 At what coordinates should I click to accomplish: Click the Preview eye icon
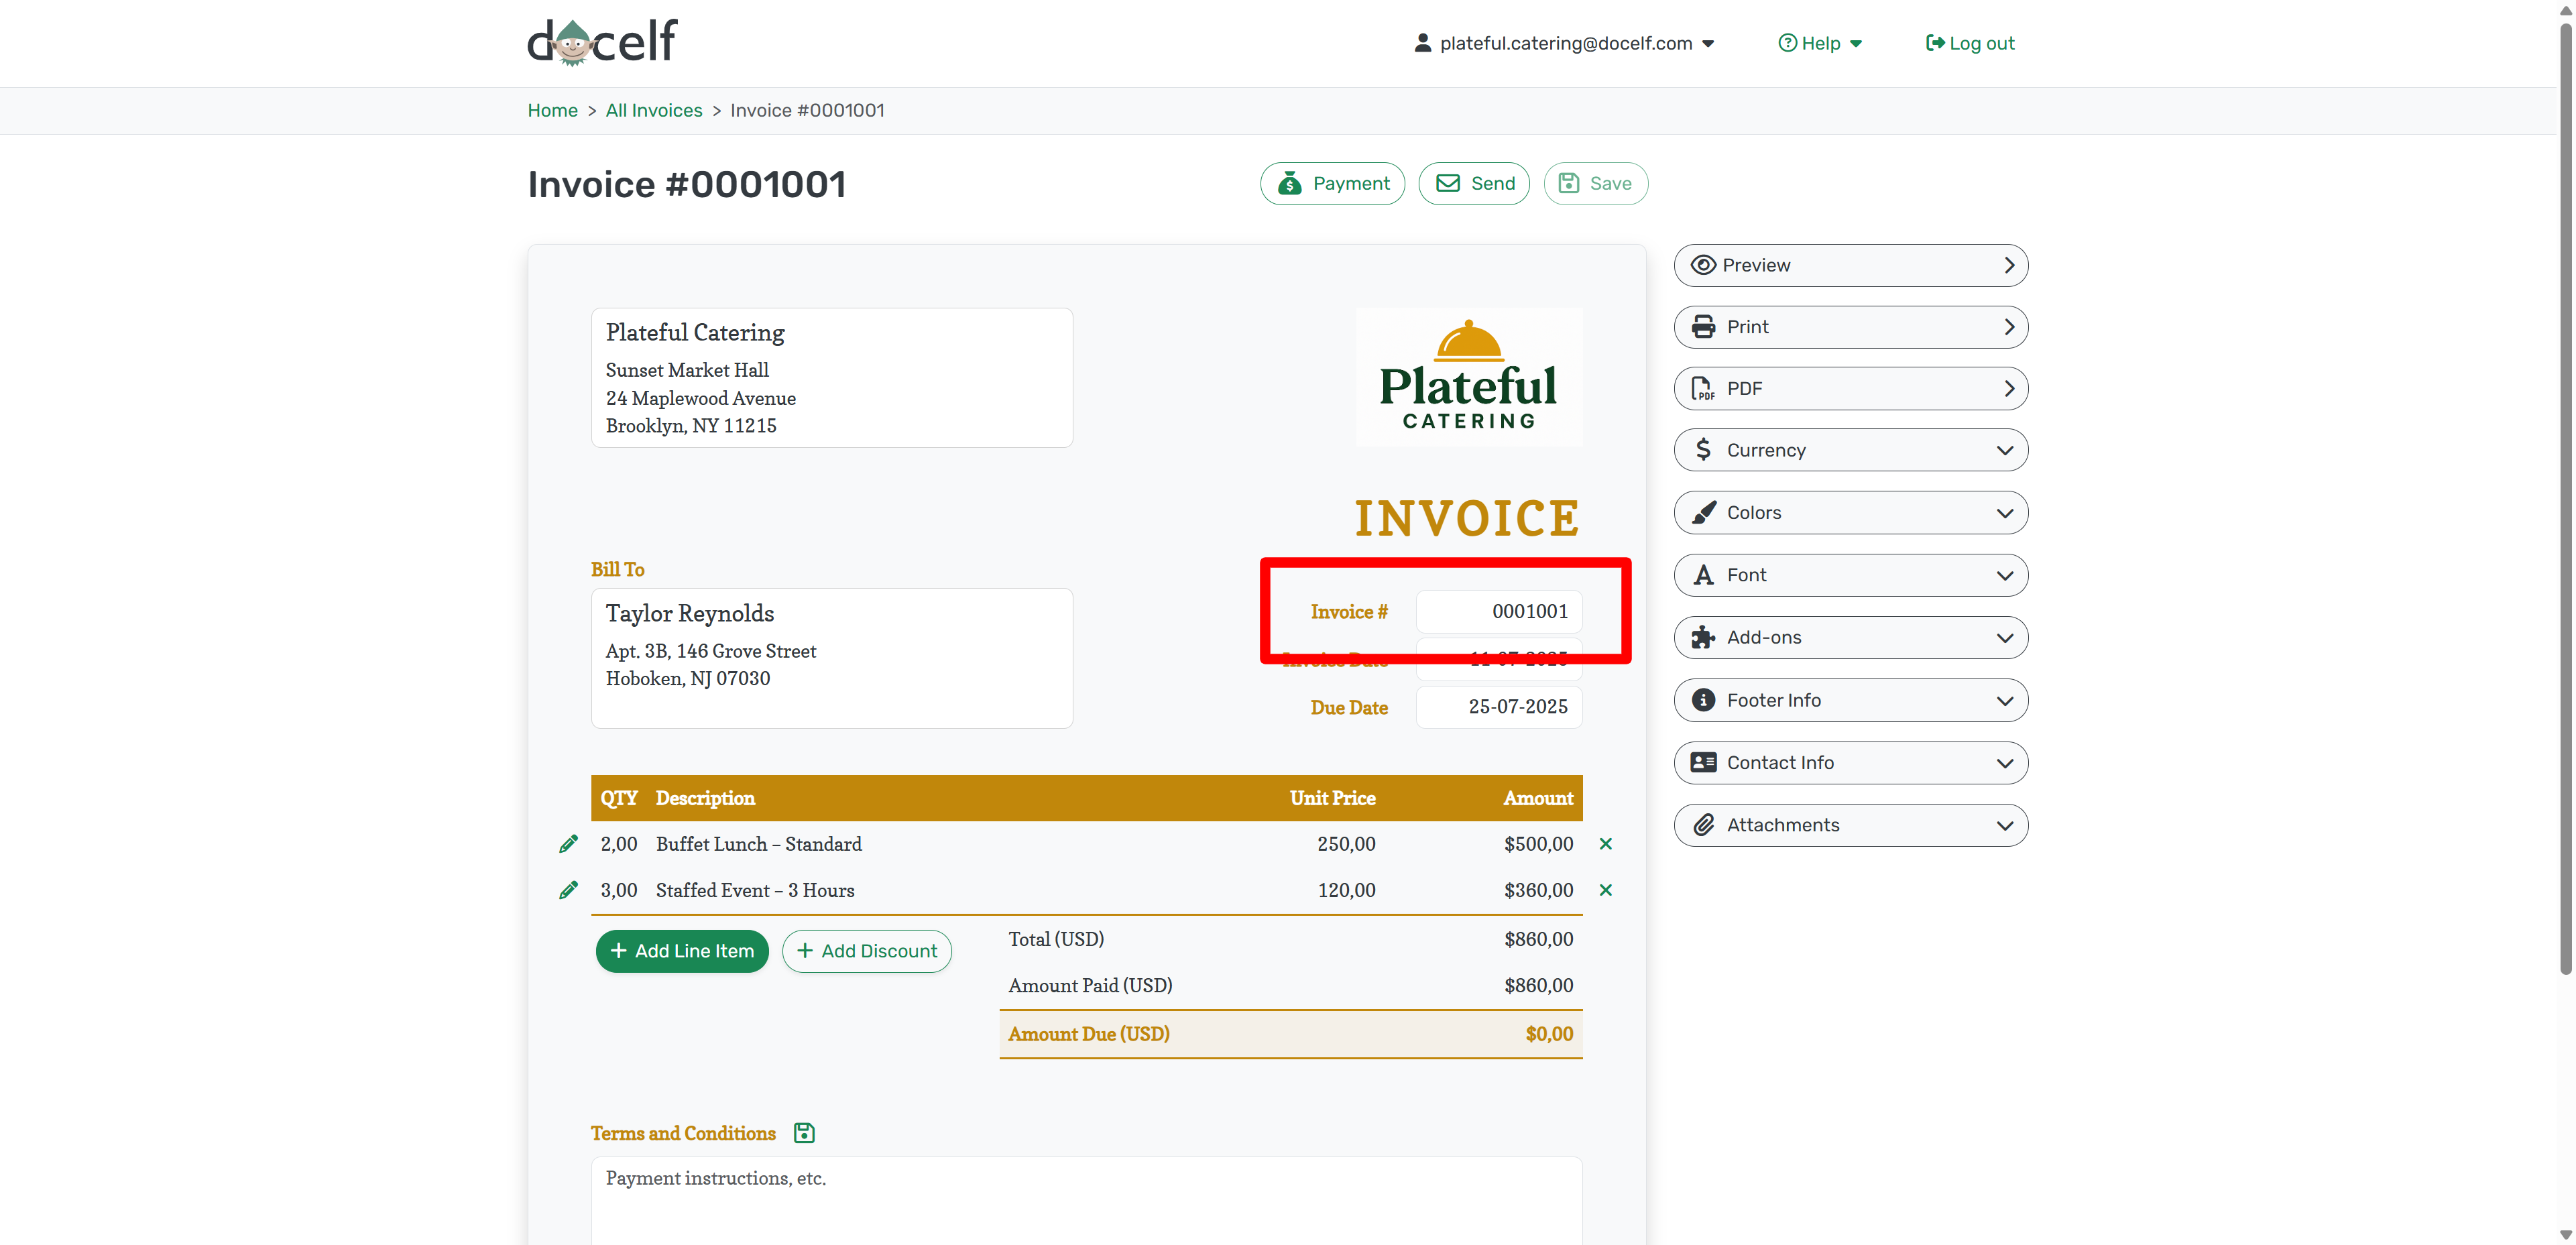(x=1703, y=265)
